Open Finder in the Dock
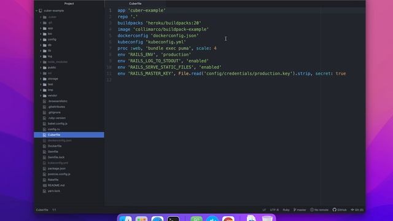393x221 pixels. pyautogui.click(x=125, y=219)
